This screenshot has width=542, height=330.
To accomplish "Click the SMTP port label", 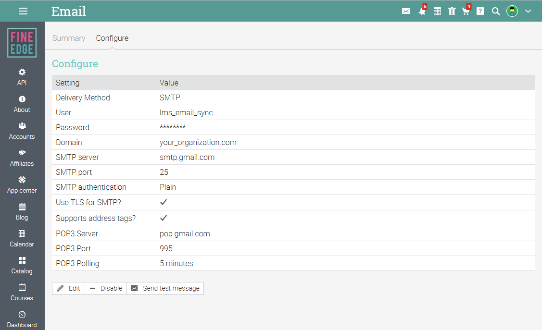I will 74,172.
